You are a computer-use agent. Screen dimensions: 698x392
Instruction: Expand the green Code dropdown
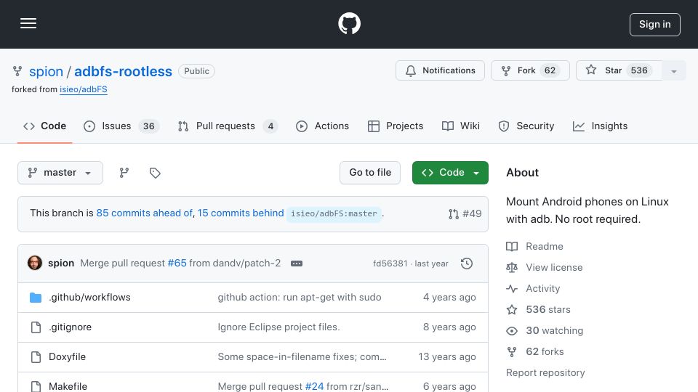(450, 173)
